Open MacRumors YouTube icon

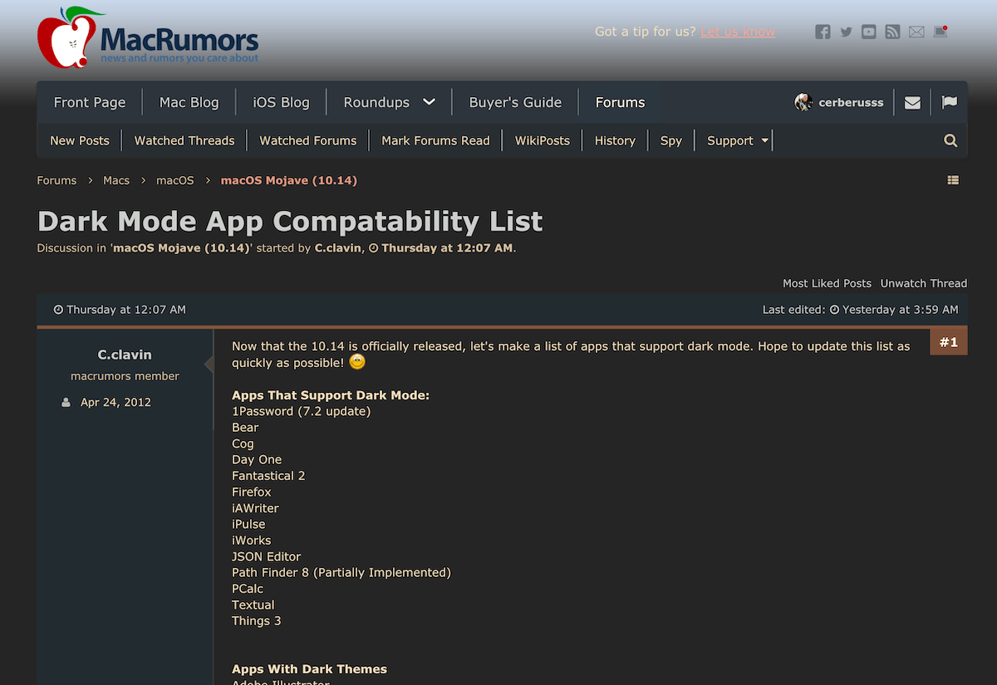(869, 32)
